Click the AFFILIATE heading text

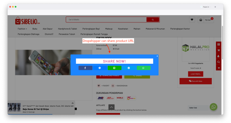[101, 105]
